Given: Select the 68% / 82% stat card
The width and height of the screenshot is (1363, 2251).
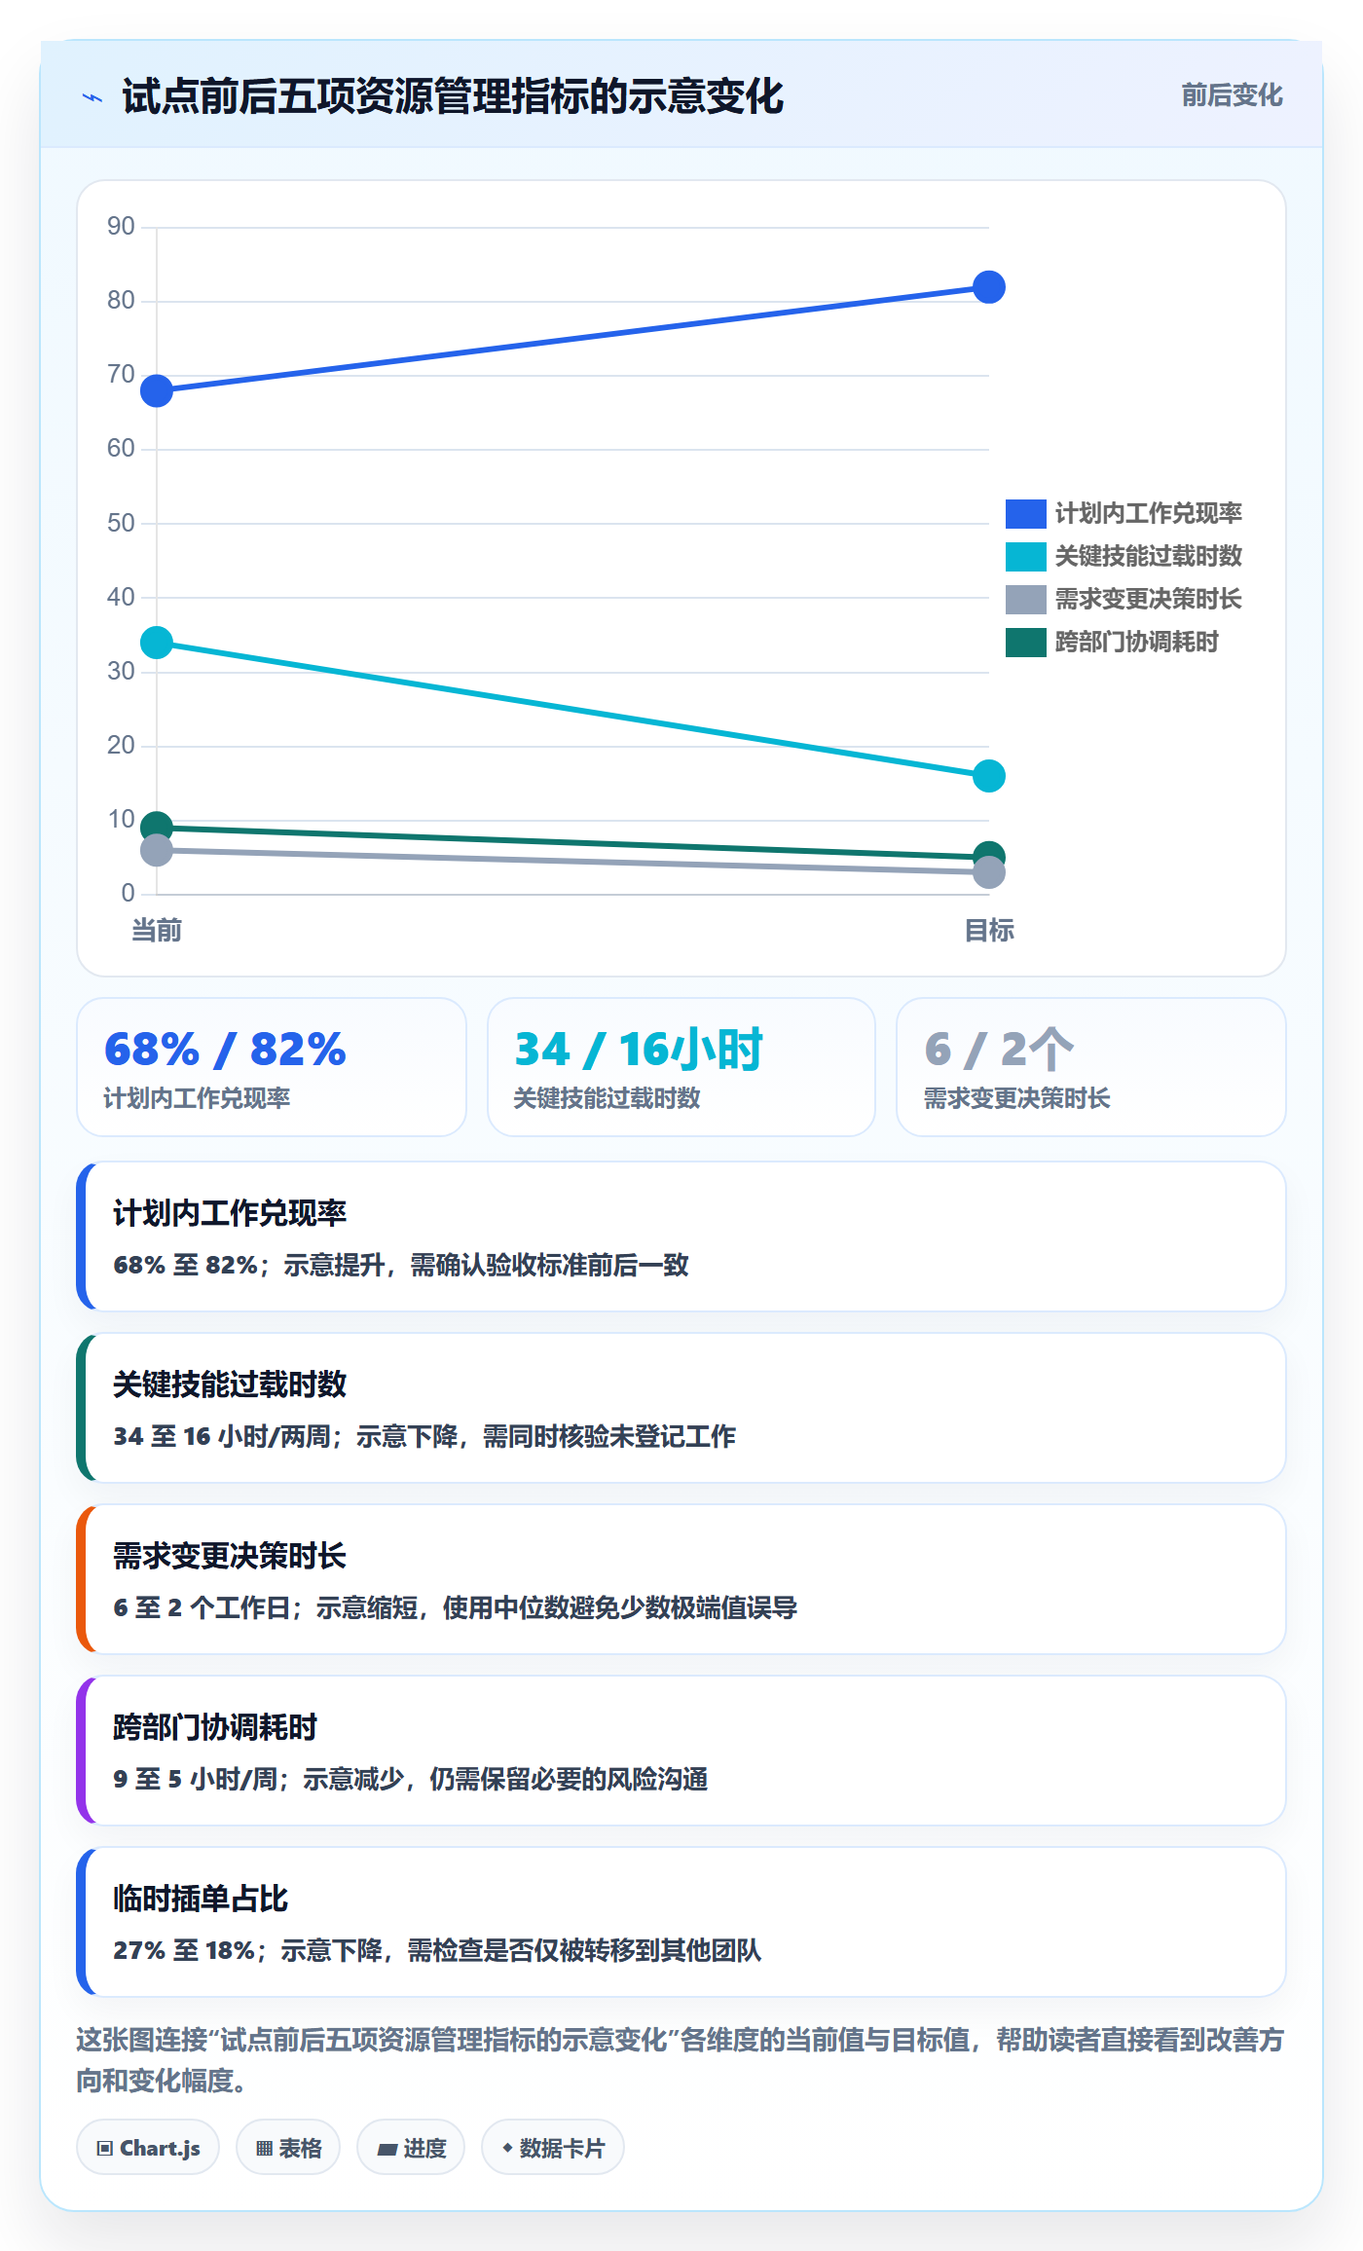Looking at the screenshot, I should click(272, 1067).
